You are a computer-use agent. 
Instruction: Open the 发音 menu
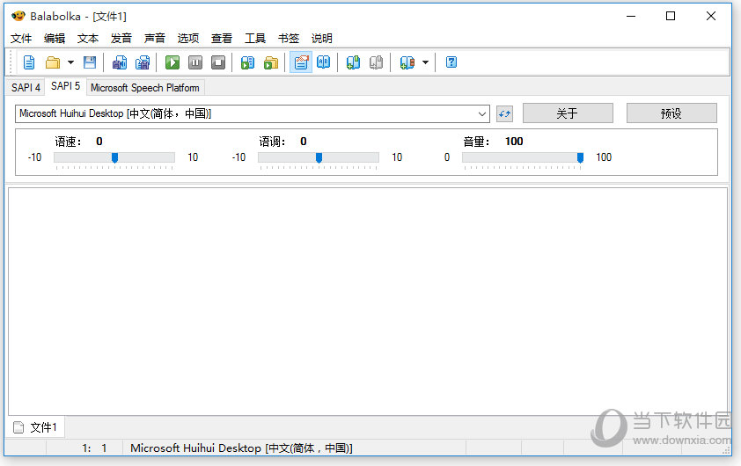point(121,38)
